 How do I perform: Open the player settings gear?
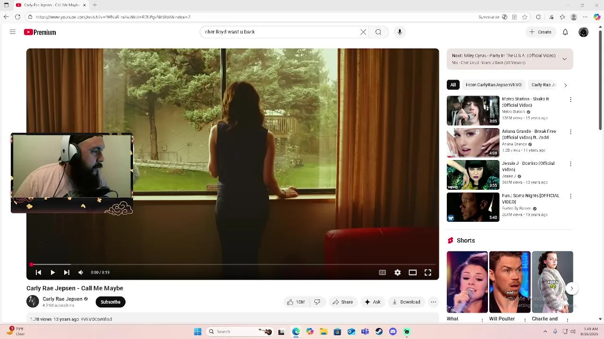pos(398,272)
